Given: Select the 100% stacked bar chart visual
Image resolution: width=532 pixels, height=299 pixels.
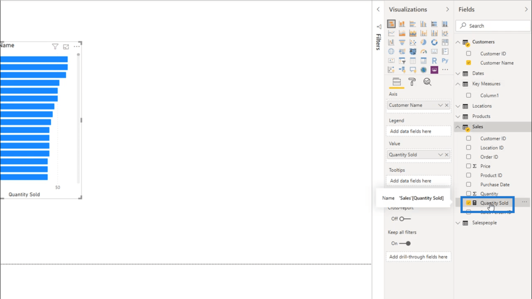Looking at the screenshot, I should click(434, 24).
